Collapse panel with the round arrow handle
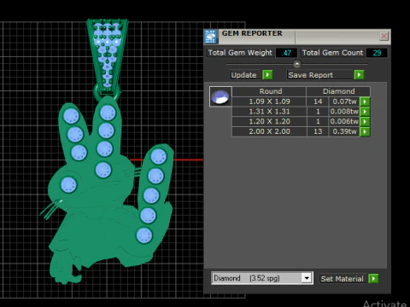The width and height of the screenshot is (410, 307). [x=297, y=64]
